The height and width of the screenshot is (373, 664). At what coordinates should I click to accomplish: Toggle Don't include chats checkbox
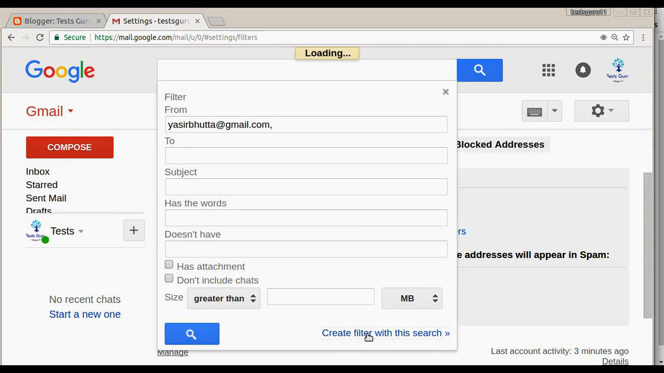169,279
